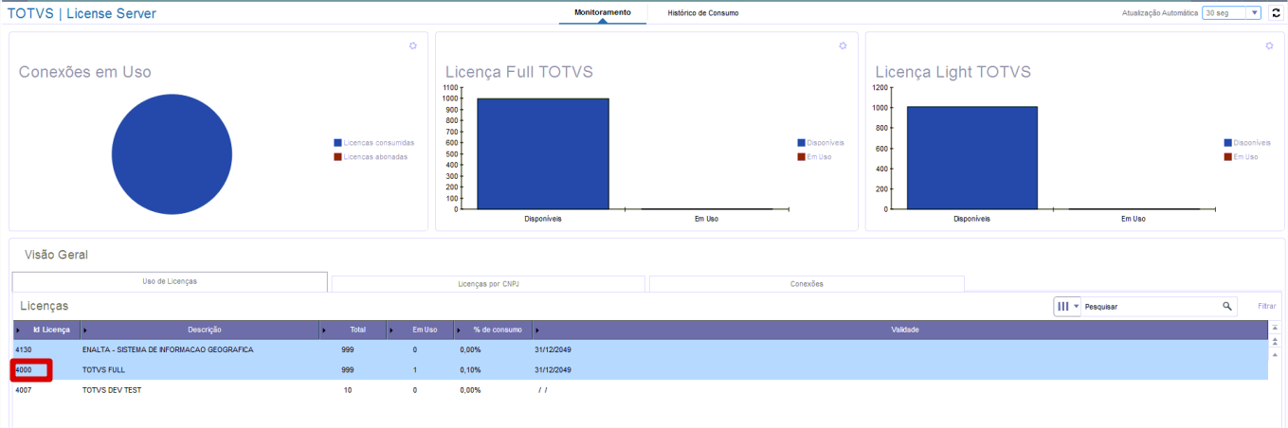Click the arrow left of Descrição header
Viewport: 1288px width, 428px height.
tap(86, 330)
